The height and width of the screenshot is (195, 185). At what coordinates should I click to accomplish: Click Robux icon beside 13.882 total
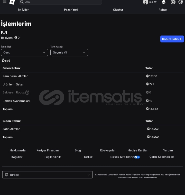(x=147, y=109)
